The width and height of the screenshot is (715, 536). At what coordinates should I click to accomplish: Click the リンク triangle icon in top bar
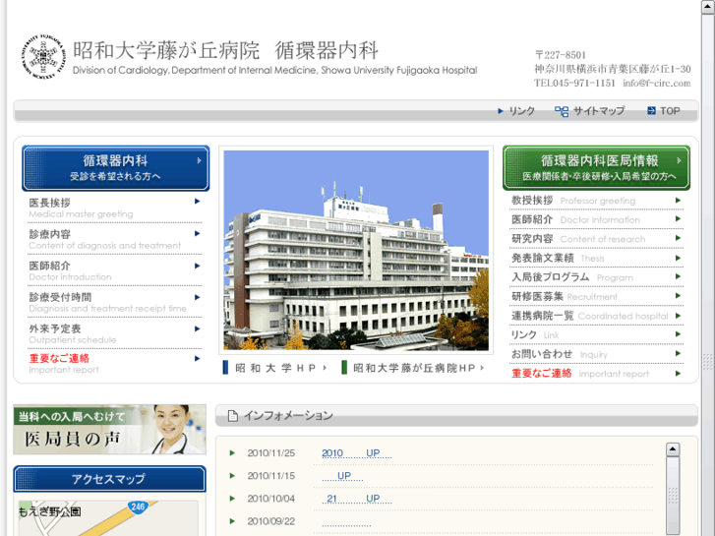(501, 111)
